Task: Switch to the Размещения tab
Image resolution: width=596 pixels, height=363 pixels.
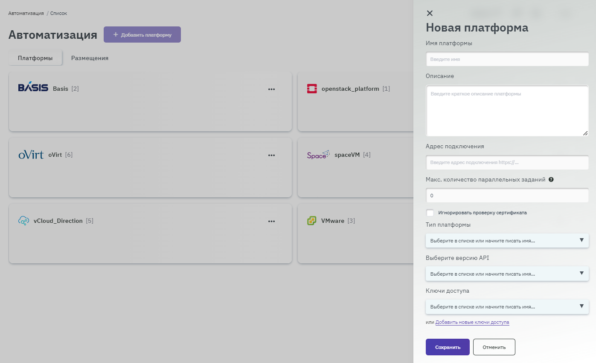Action: (x=90, y=58)
